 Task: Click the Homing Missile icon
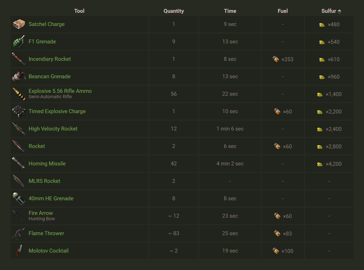pyautogui.click(x=19, y=164)
